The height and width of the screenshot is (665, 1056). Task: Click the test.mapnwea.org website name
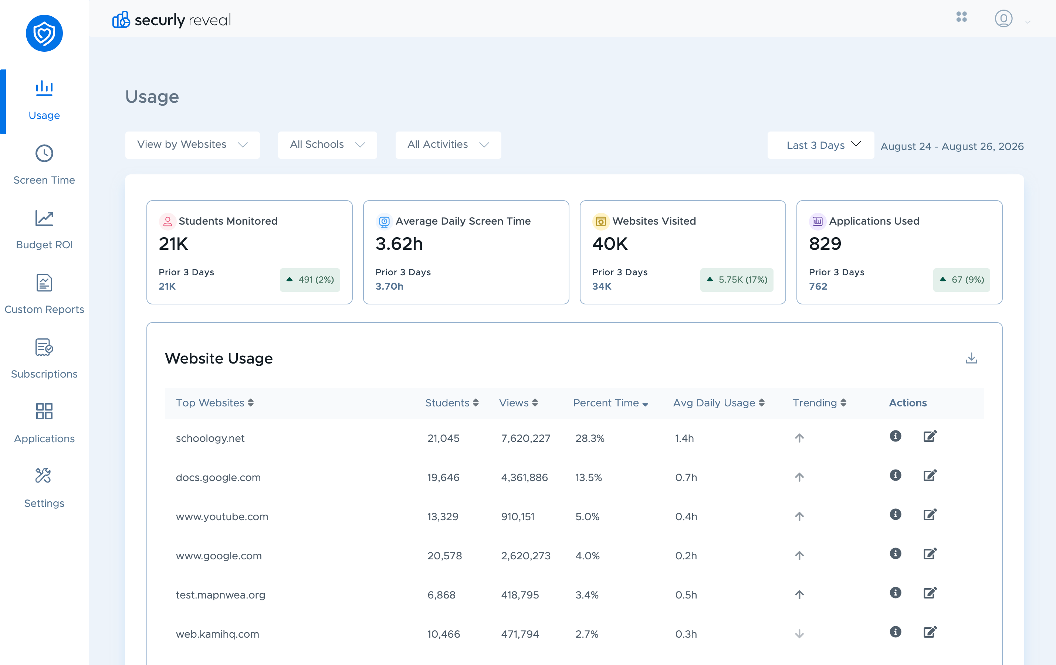(221, 594)
